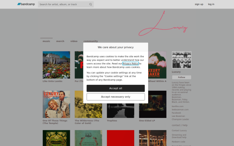234x146 pixels.
Task: Click the "We care about your privacy" heading
Action: [x=116, y=47]
